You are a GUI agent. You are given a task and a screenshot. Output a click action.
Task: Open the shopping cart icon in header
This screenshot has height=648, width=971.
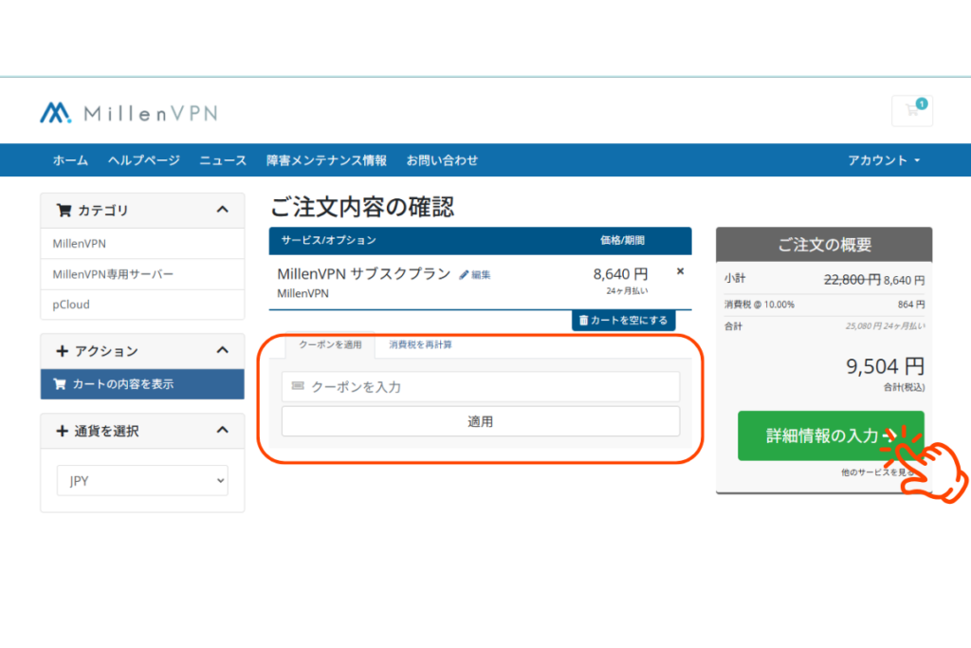912,111
